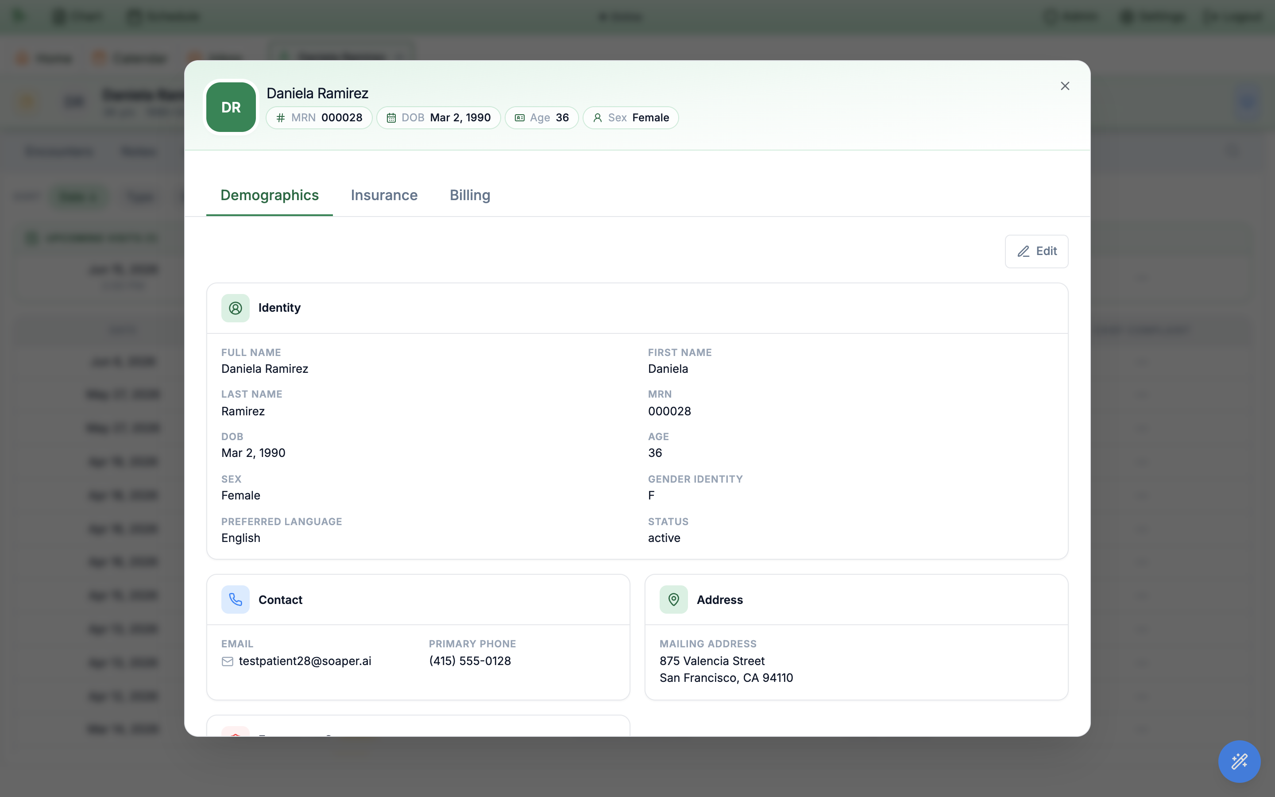1275x797 pixels.
Task: Click the First Name value Daniela
Action: click(668, 369)
